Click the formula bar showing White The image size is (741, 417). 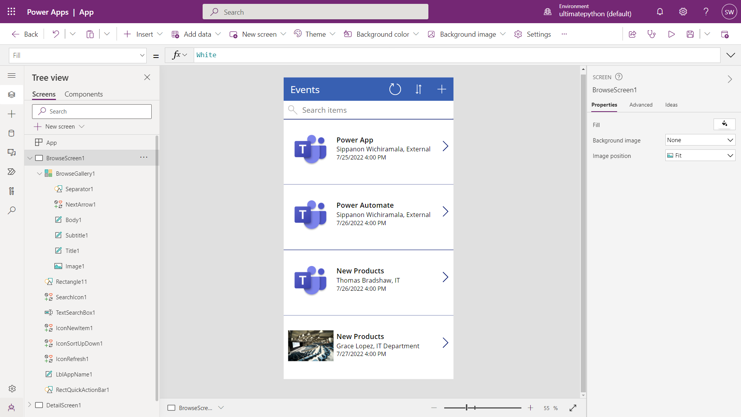point(457,55)
